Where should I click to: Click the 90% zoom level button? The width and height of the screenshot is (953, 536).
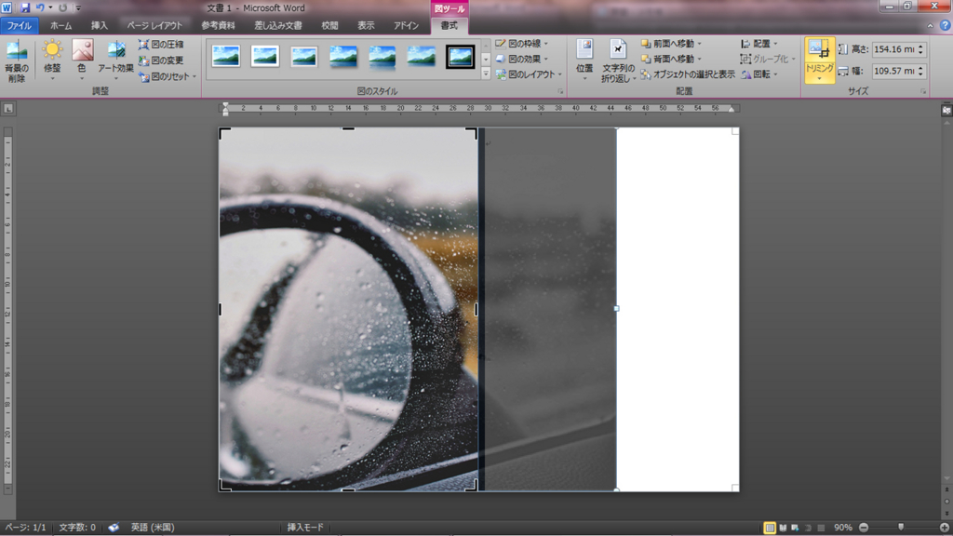click(843, 528)
